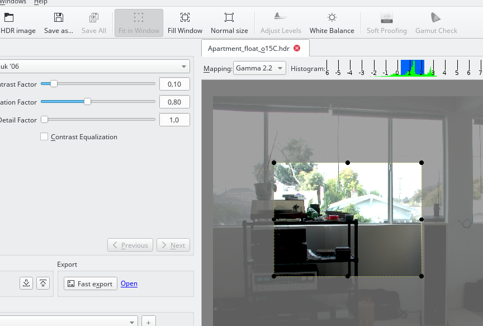Screen dimensions: 483x326
Task: Click the plus button beside the bottom dropdown
Action: pyautogui.click(x=149, y=322)
